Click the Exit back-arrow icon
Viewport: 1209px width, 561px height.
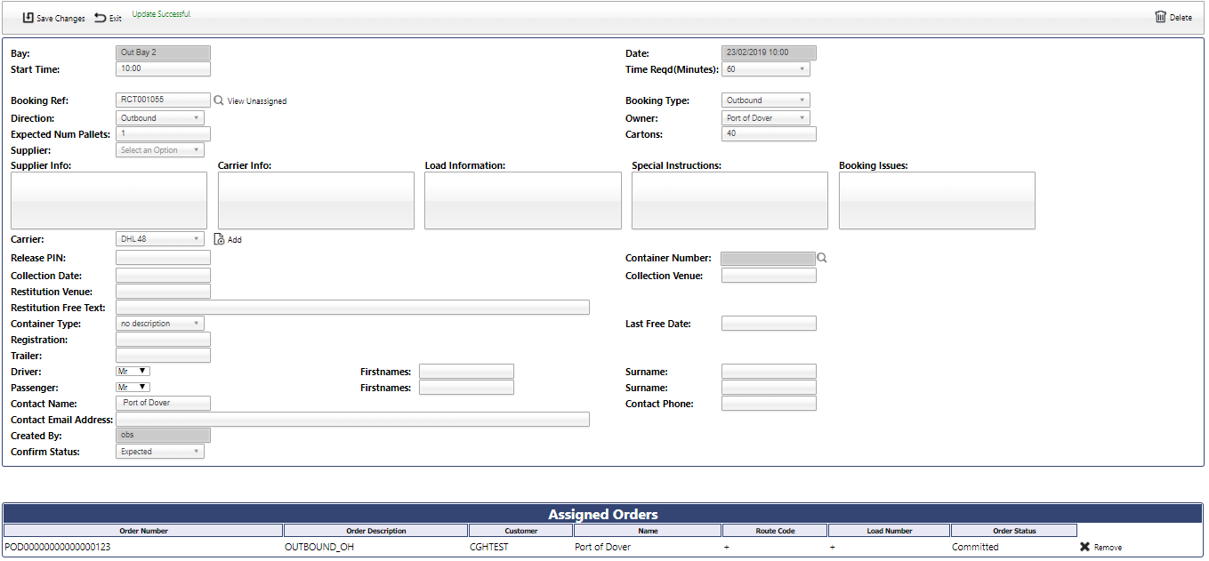pyautogui.click(x=101, y=18)
